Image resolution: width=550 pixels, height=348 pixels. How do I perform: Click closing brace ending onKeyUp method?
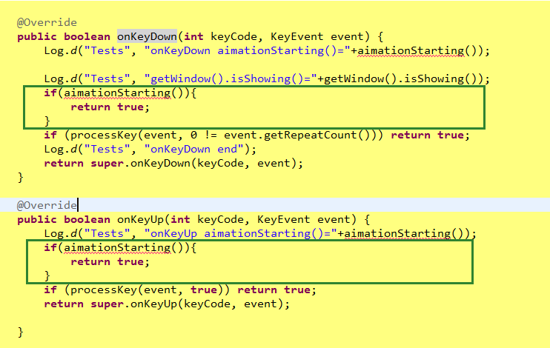point(20,332)
